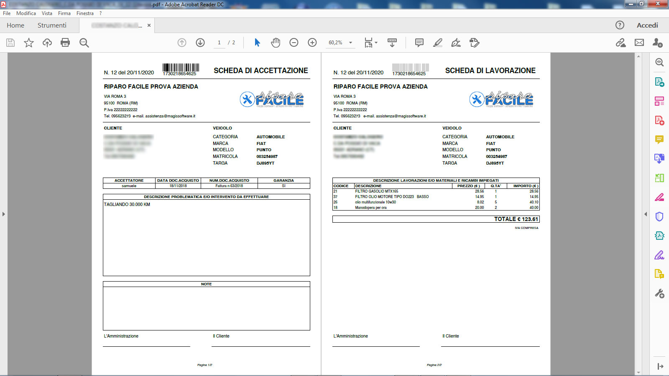Print the document with printer icon
The width and height of the screenshot is (669, 376).
(65, 43)
